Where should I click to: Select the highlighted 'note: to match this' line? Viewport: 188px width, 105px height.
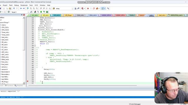(x=77, y=97)
